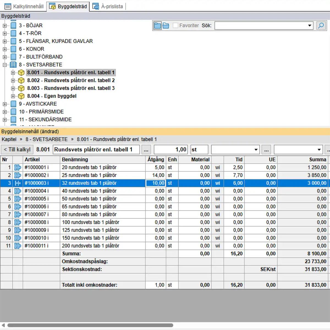The width and height of the screenshot is (330, 330).
Task: Click the yellow cube icon for 8.002
Action: point(21,81)
